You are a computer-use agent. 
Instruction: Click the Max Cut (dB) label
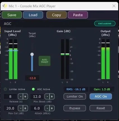pos(16,113)
